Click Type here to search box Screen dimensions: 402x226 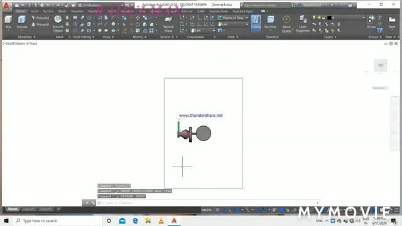coord(58,220)
